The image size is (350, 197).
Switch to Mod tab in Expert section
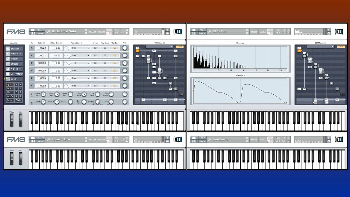10,92
